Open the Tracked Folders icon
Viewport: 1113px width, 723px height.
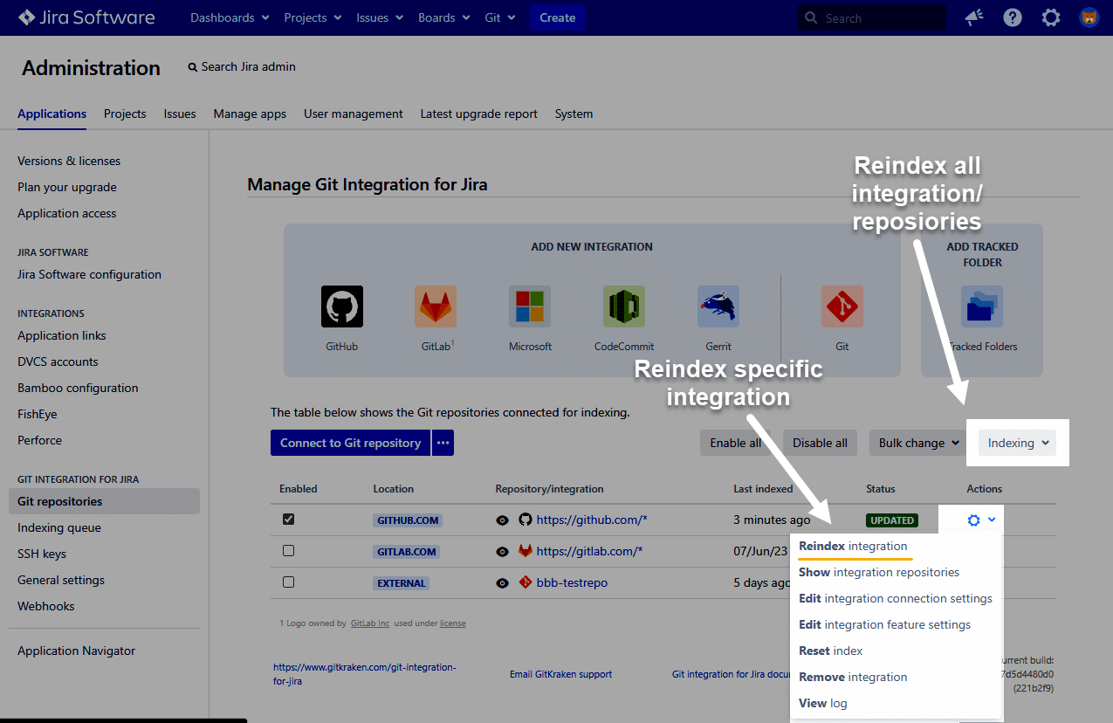982,307
